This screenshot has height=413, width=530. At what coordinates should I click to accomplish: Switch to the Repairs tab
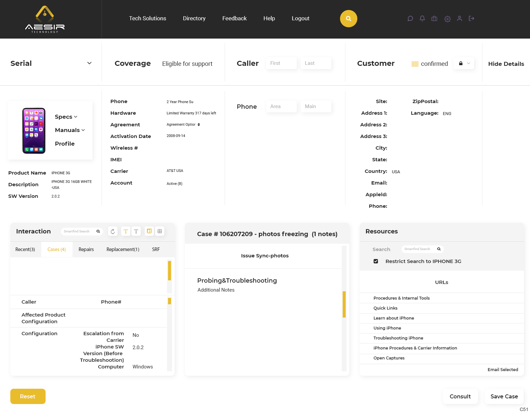(86, 249)
